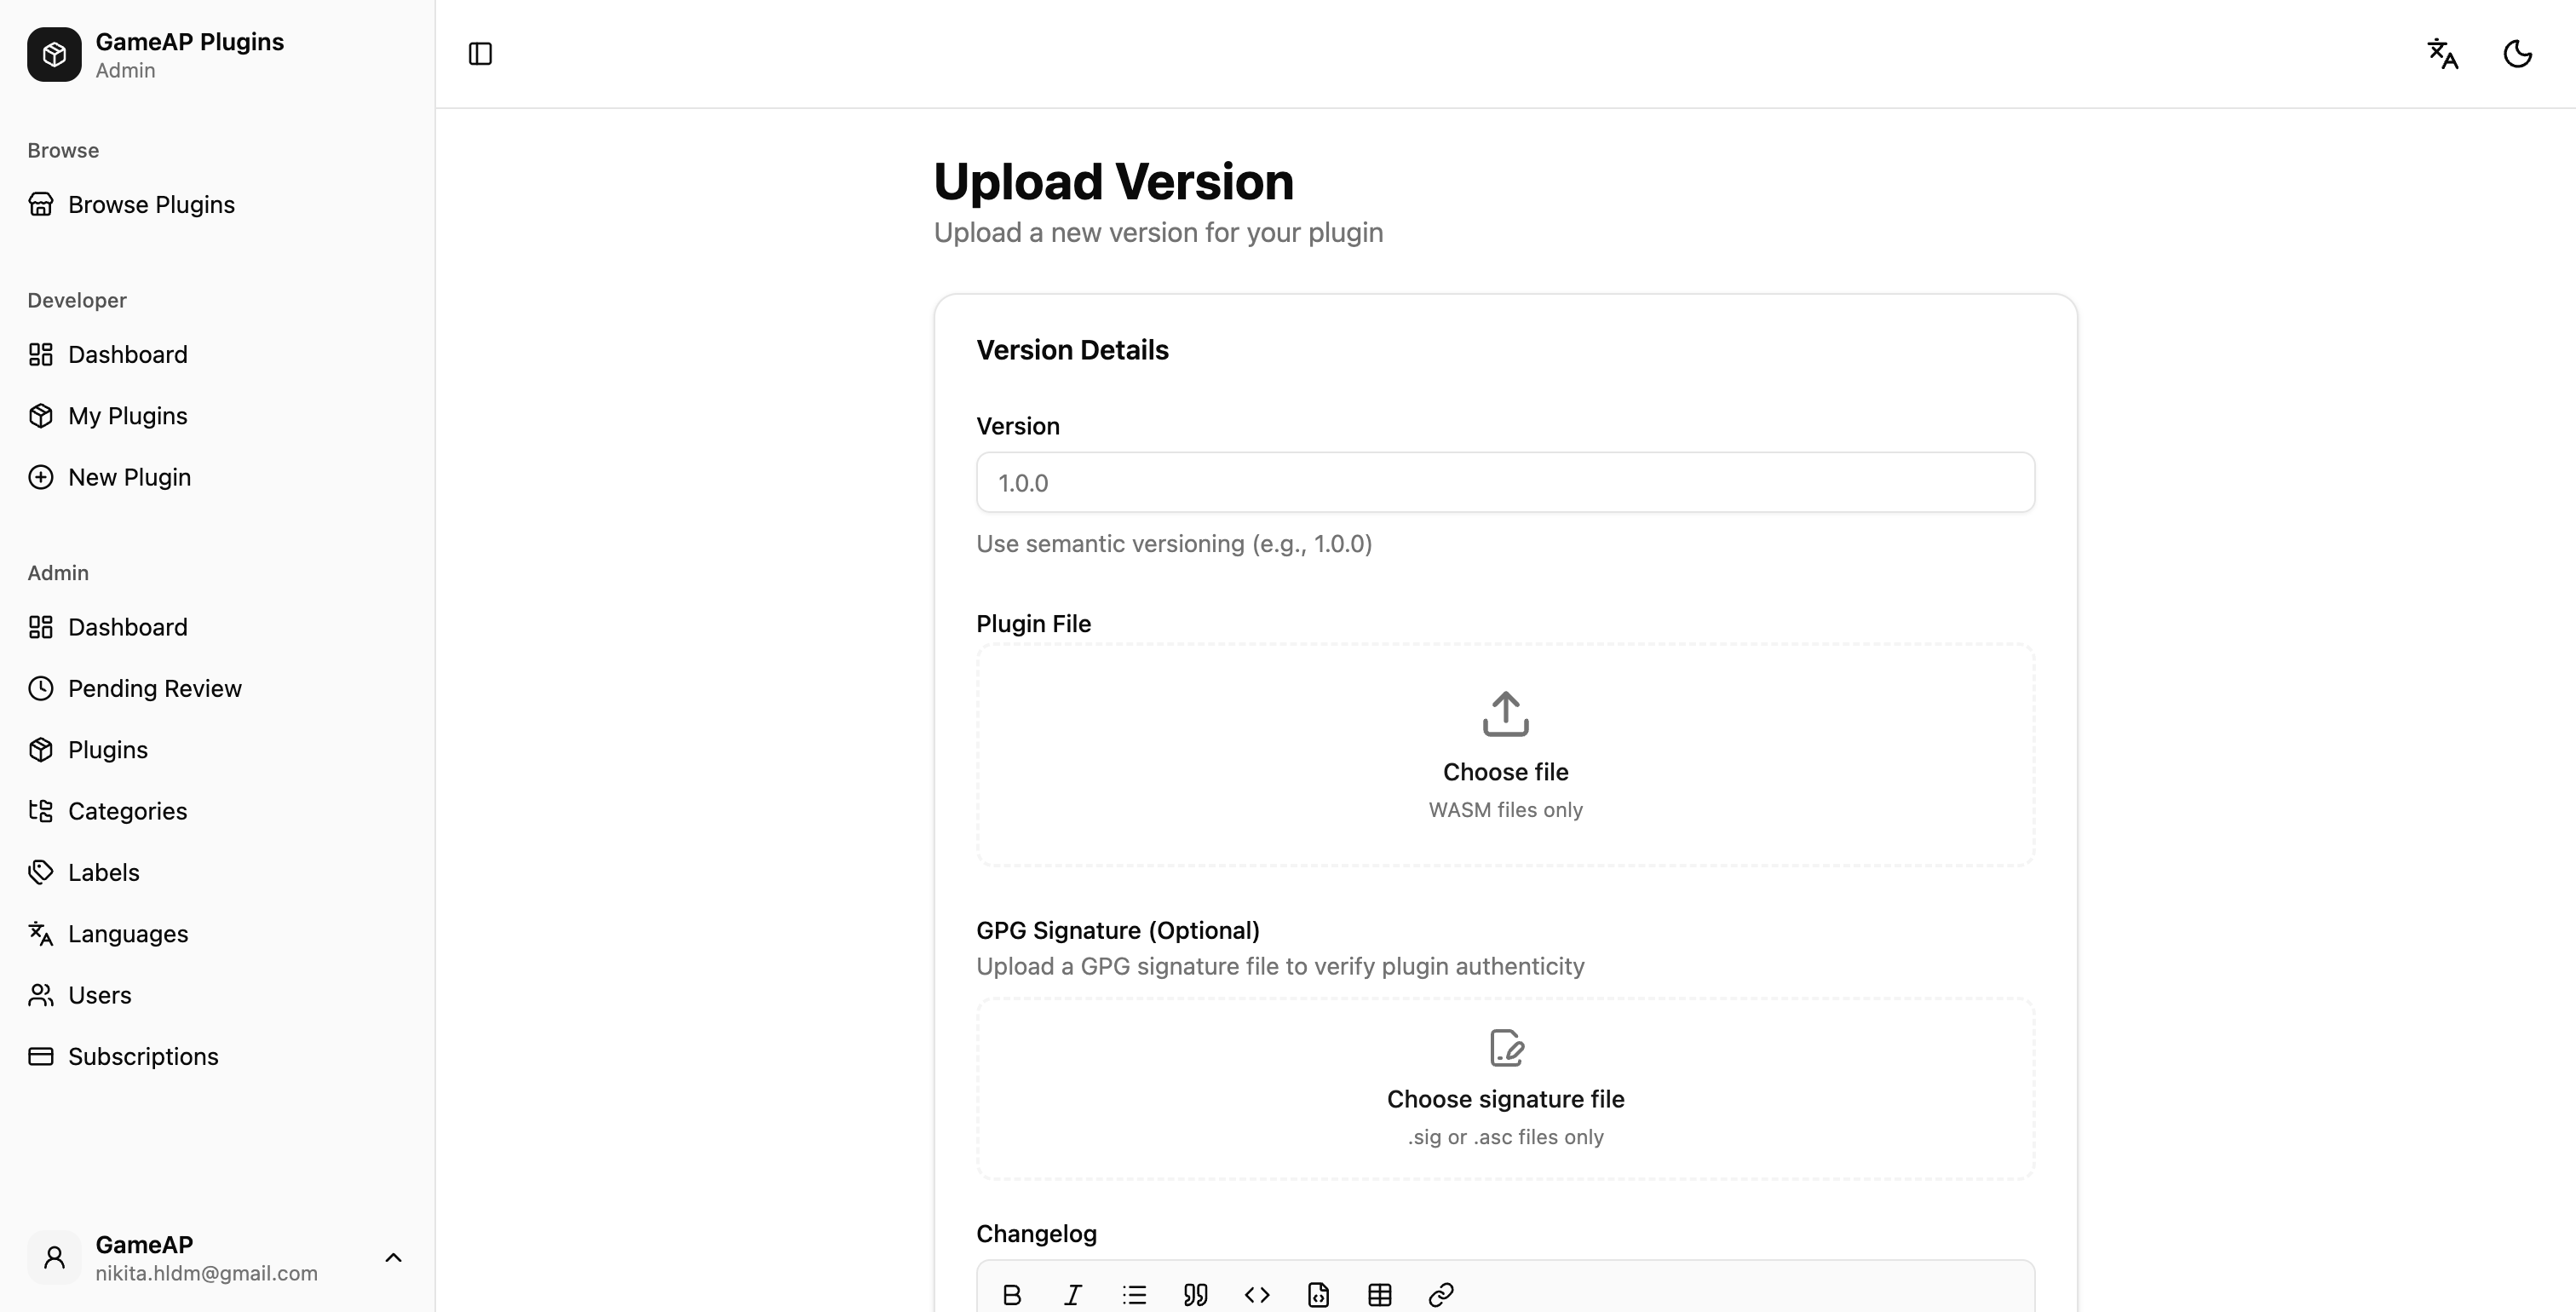Image resolution: width=2576 pixels, height=1312 pixels.
Task: Insert code block in Changelog editor
Action: point(1318,1295)
